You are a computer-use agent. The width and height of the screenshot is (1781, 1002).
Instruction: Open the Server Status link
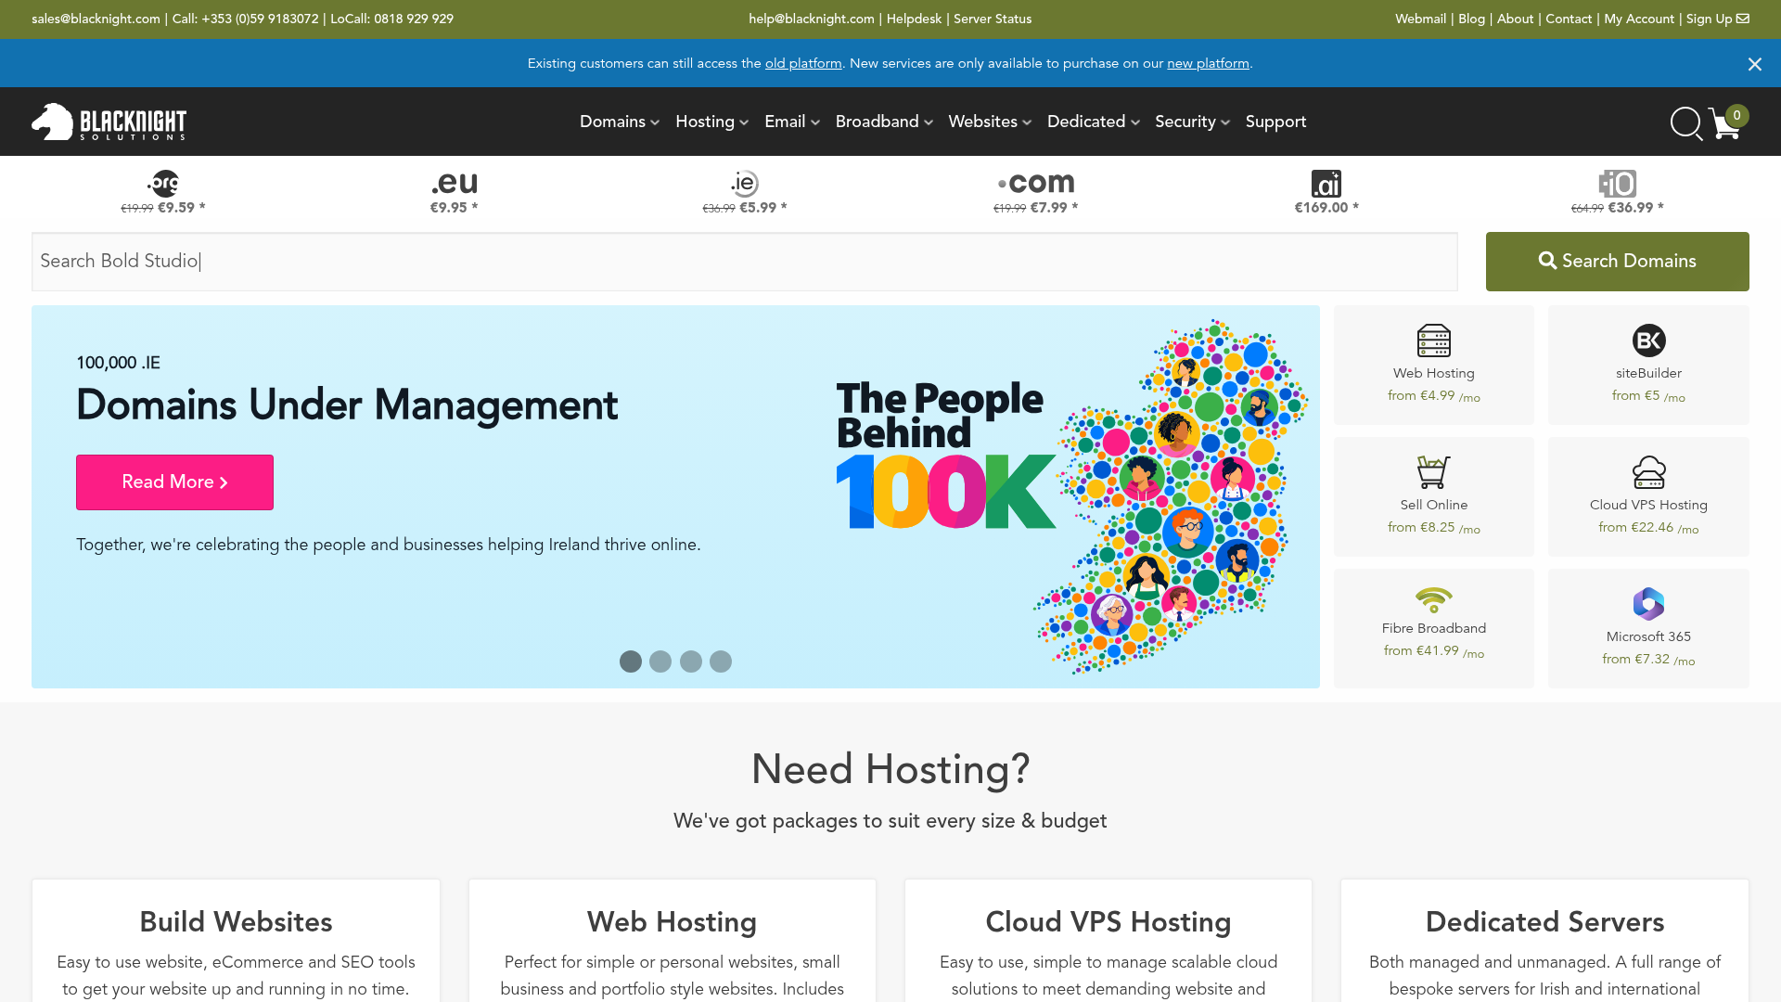click(x=993, y=19)
